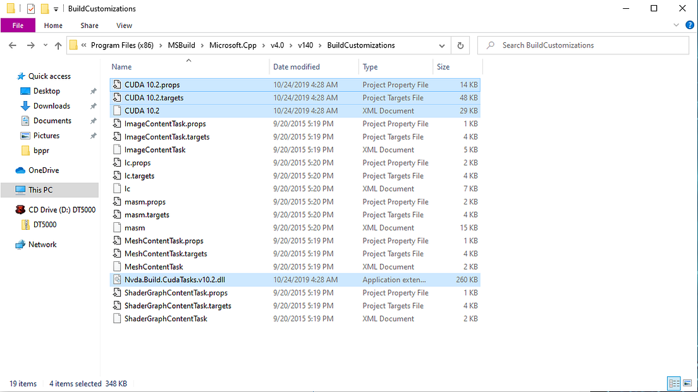Click the blue Help question mark icon
The height and width of the screenshot is (392, 698).
[x=689, y=25]
